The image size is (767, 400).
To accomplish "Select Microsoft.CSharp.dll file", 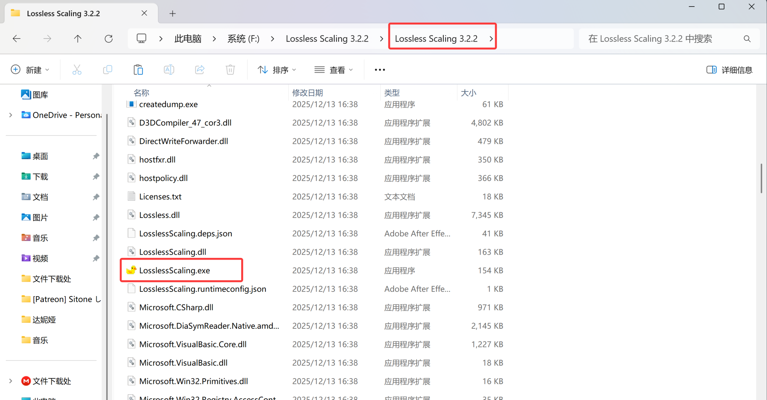I will (x=176, y=307).
